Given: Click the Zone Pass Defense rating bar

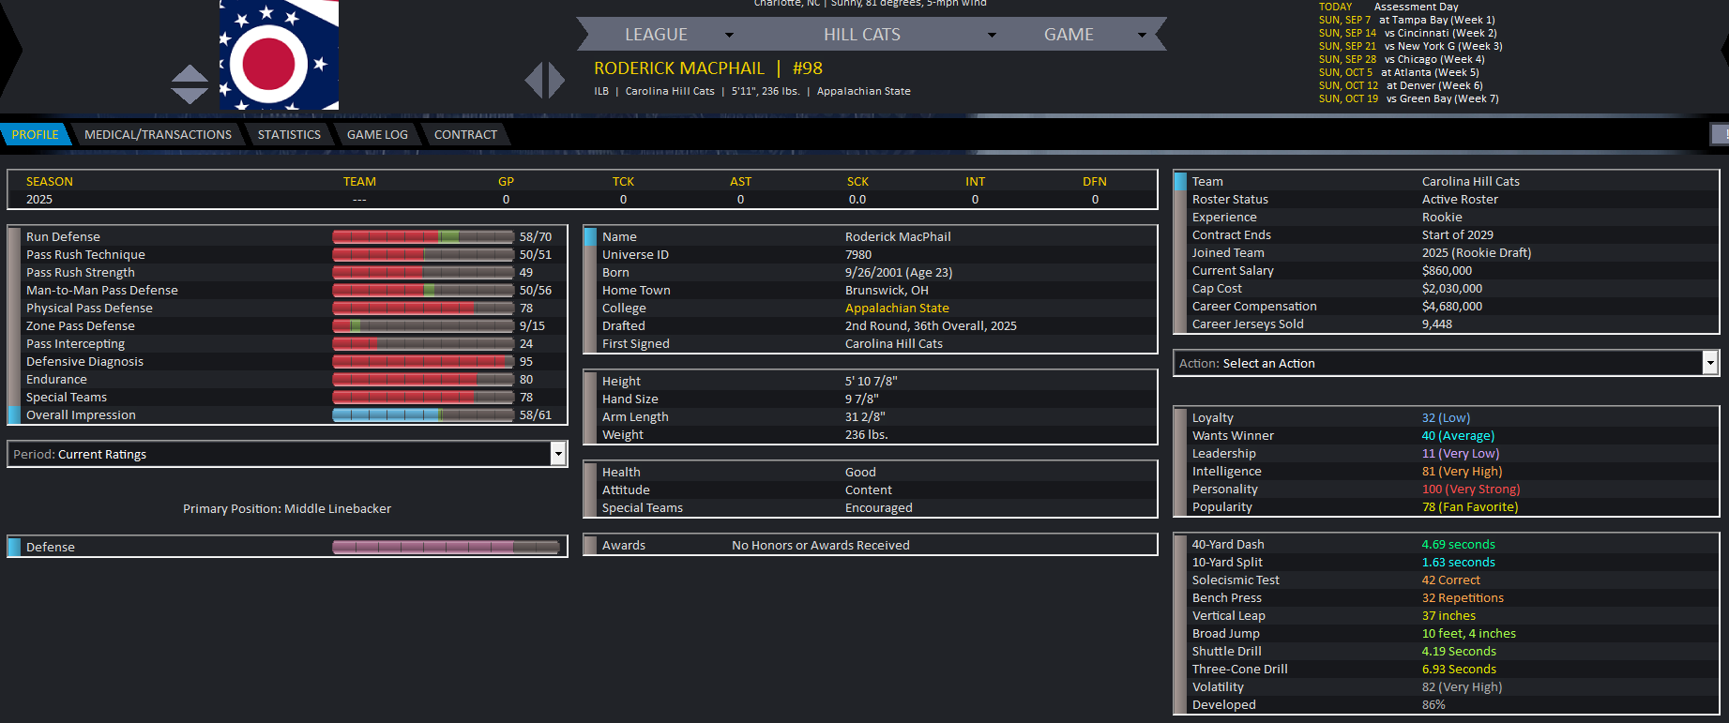Looking at the screenshot, I should [x=423, y=325].
